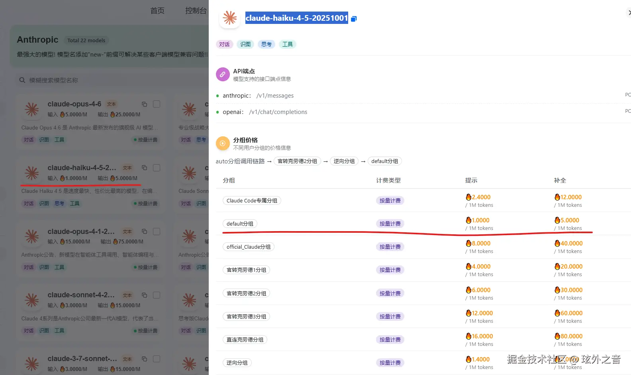Click completion price 40.0000 value

568,243
